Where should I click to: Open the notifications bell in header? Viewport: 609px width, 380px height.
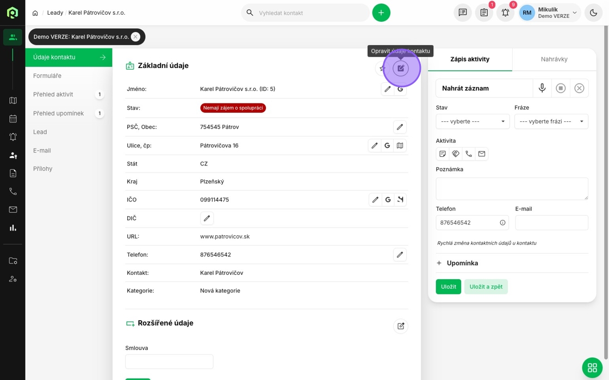tap(505, 13)
